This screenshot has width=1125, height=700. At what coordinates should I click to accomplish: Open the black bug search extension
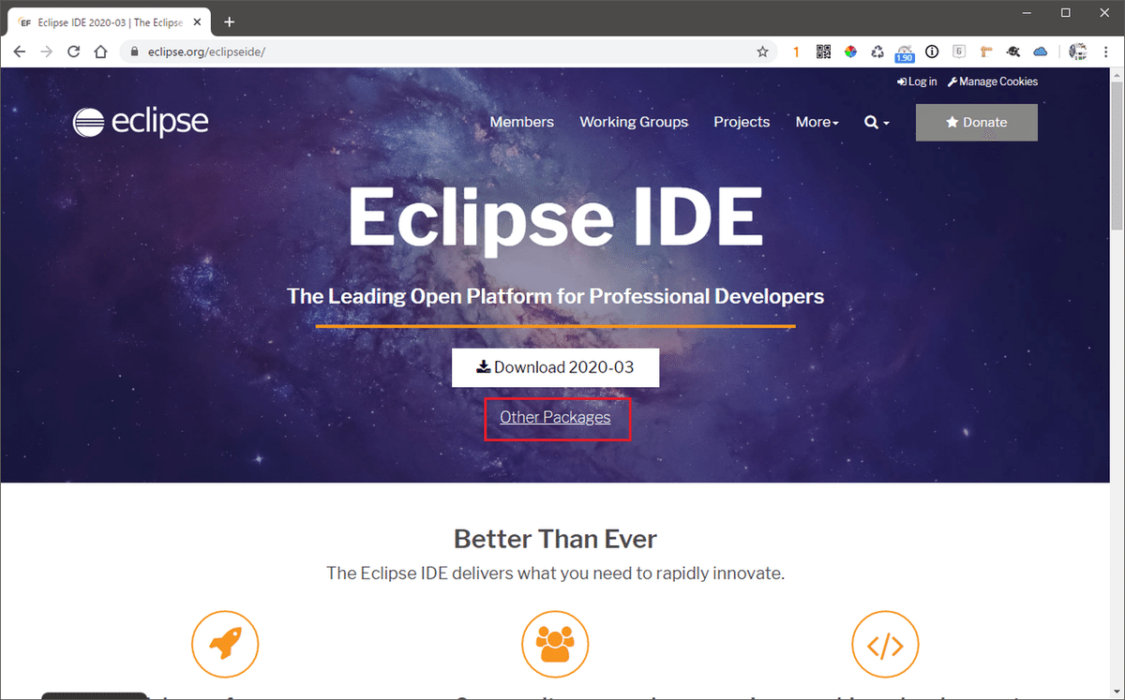(x=1013, y=52)
